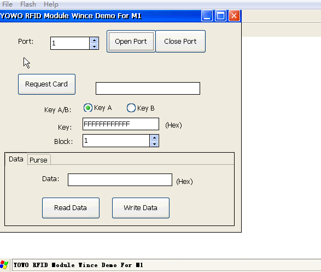
Task: Maximize the RFID demo window
Action: point(221,16)
